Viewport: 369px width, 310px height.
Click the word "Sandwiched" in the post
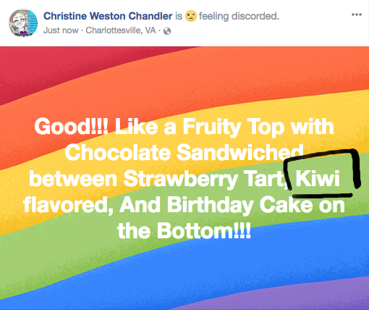coord(239,152)
